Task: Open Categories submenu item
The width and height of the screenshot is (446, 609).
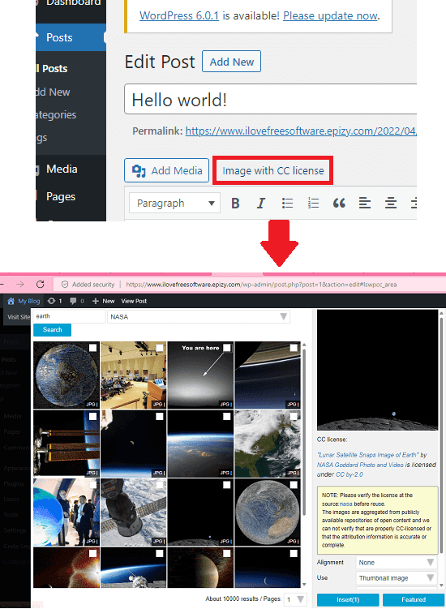Action: [x=56, y=115]
